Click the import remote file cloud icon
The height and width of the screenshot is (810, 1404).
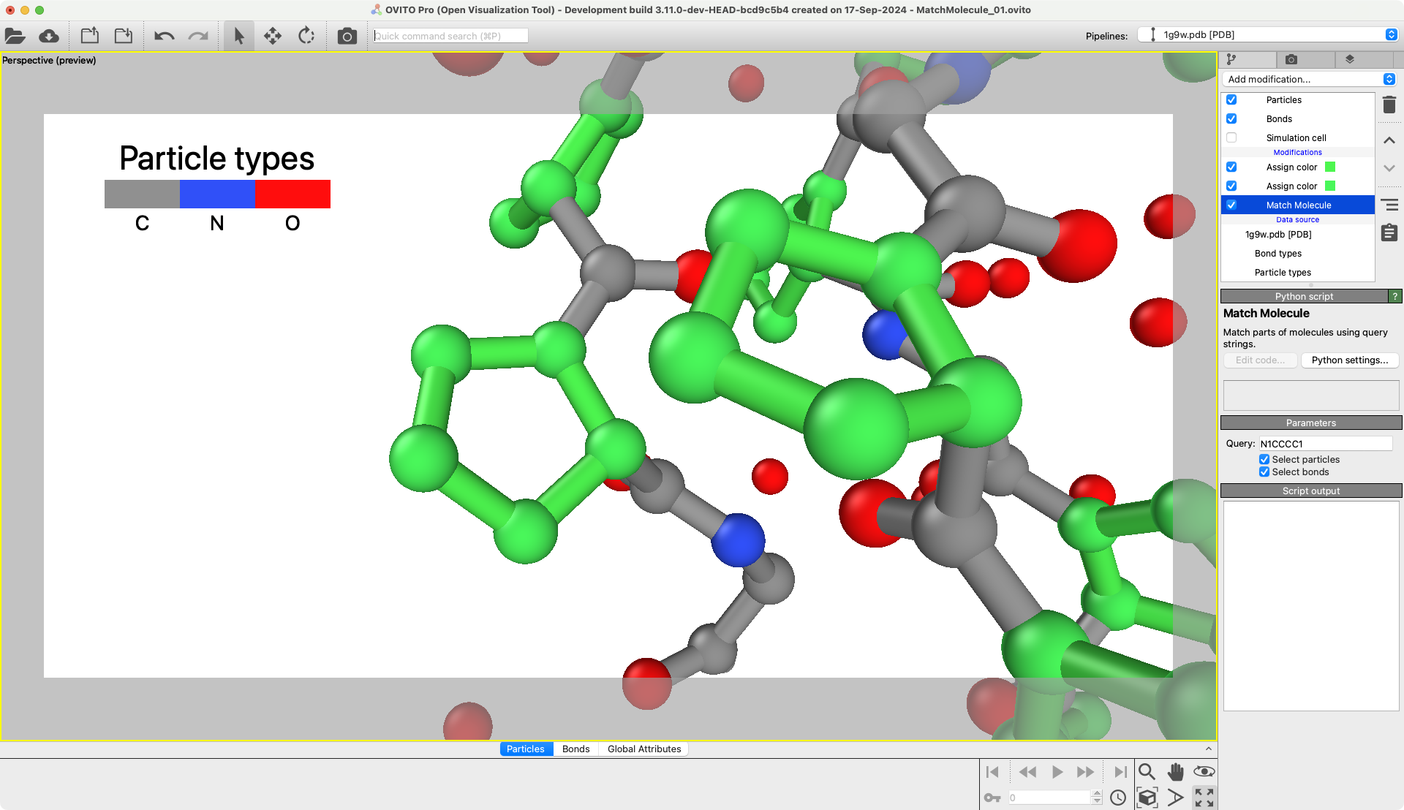tap(49, 36)
